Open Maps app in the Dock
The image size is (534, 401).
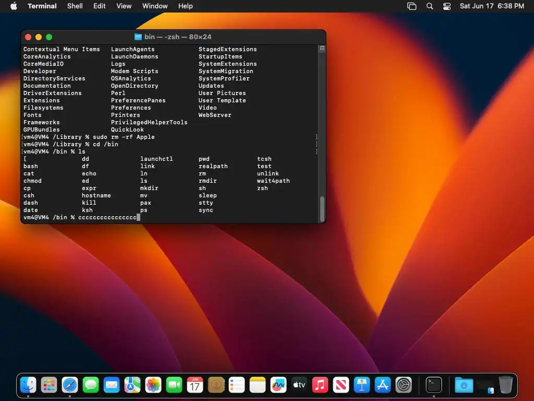132,385
